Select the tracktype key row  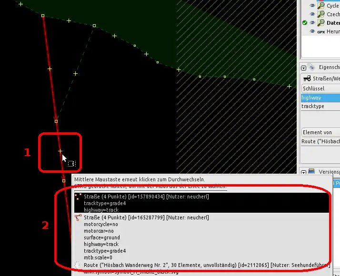tap(320, 106)
